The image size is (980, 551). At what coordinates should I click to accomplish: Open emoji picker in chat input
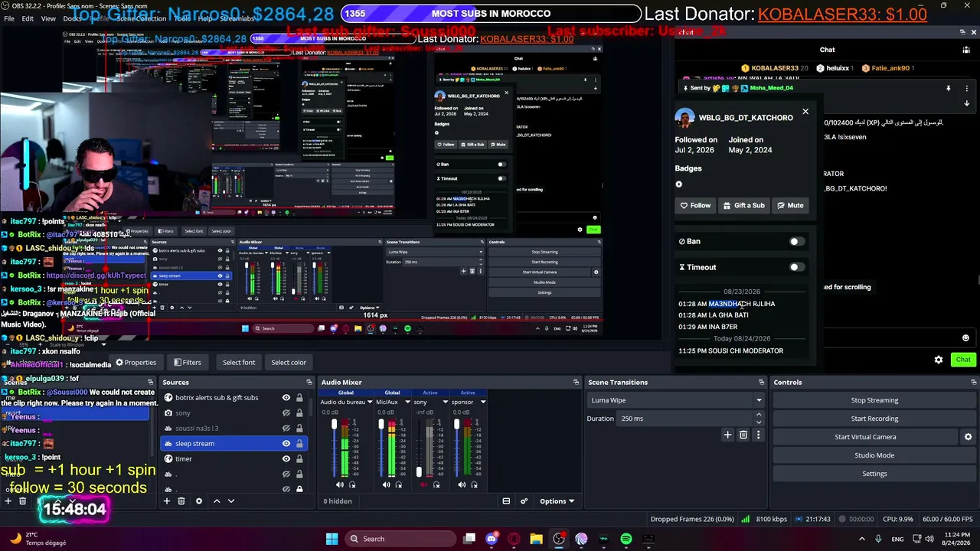(965, 338)
